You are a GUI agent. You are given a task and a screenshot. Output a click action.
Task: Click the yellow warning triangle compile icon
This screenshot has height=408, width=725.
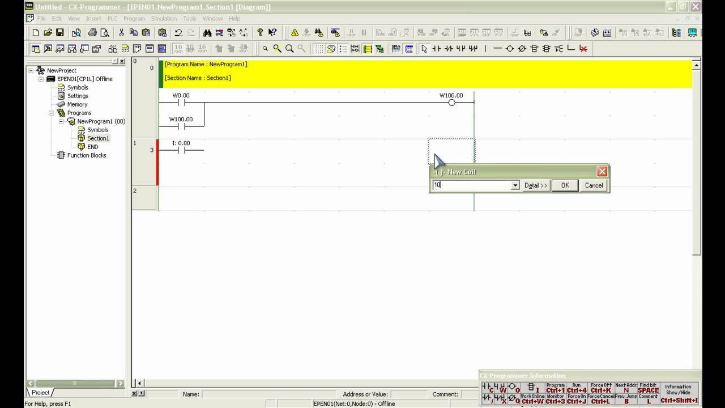[295, 33]
